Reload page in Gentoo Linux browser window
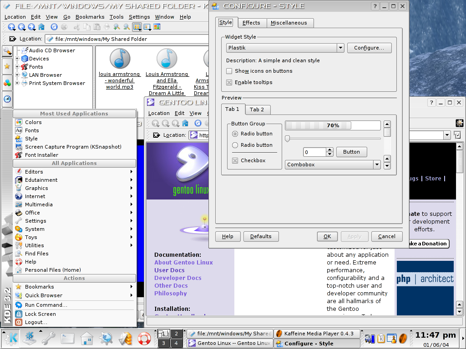This screenshot has height=349, width=466. pyautogui.click(x=198, y=123)
